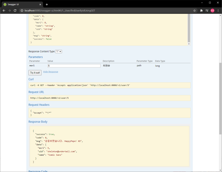The height and width of the screenshot is (172, 222).
Task: Click the page vertical scrollbar thumb
Action: click(x=221, y=99)
